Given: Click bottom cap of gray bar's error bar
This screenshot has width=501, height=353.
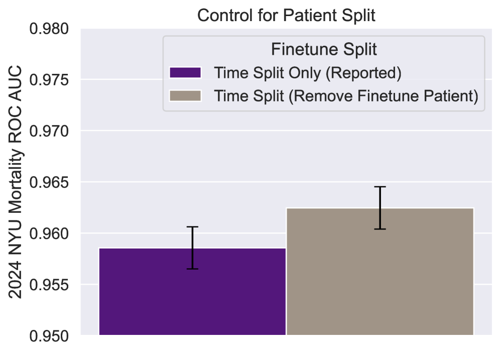Looking at the screenshot, I should click(380, 229).
